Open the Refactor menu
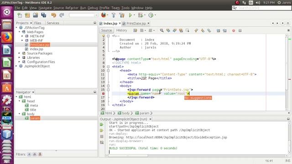Image resolution: width=292 pixels, height=164 pixels. 72,8
